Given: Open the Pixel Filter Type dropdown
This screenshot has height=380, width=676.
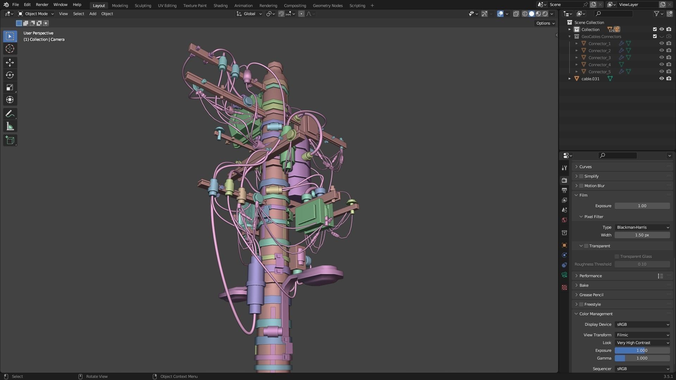Looking at the screenshot, I should pos(642,227).
